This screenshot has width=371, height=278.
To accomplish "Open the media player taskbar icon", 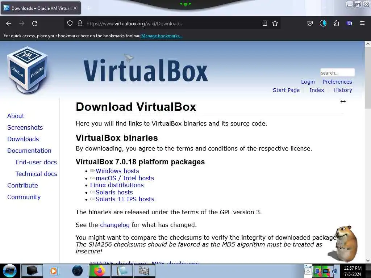I will (54, 271).
